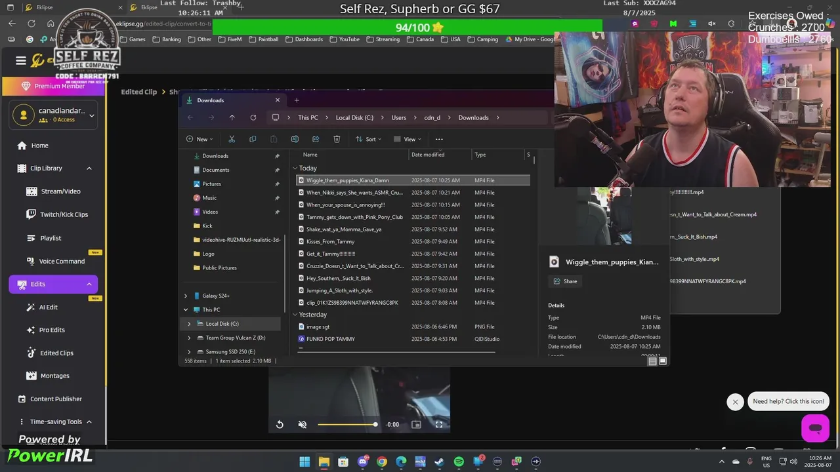The width and height of the screenshot is (840, 472).
Task: Click the Share button in details pane
Action: point(565,281)
